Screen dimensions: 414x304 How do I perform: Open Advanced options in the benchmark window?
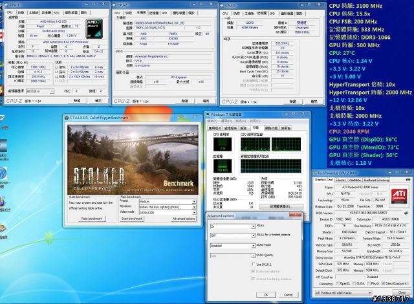(x=184, y=219)
